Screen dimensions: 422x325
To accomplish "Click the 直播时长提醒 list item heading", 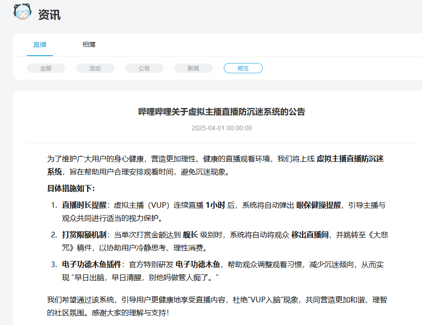I will [x=84, y=205].
